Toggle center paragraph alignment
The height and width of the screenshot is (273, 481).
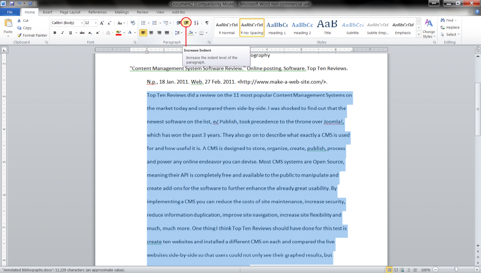point(151,33)
